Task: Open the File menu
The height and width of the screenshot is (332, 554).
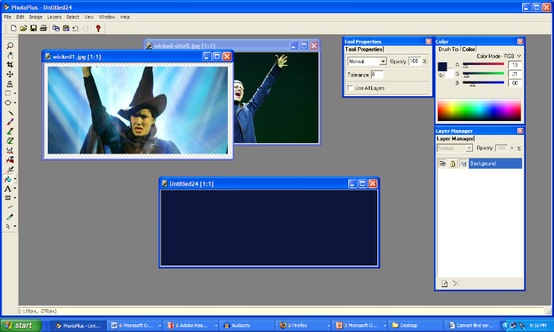Action: pyautogui.click(x=8, y=17)
